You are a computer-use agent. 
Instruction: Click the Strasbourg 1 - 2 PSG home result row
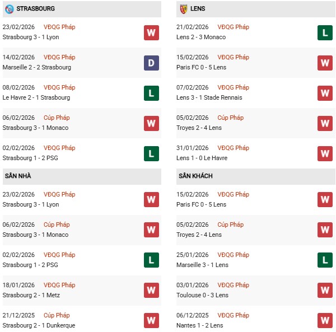pyautogui.click(x=30, y=265)
